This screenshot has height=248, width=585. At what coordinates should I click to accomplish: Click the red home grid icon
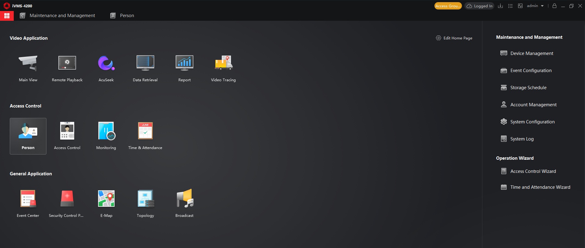7,16
